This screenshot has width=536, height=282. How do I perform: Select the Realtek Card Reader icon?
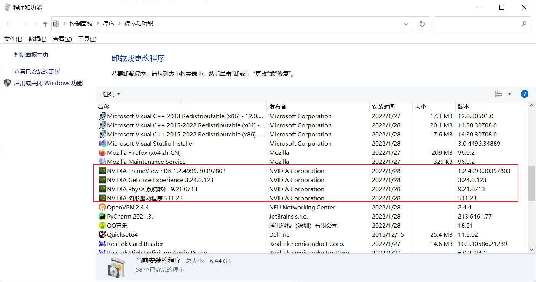(102, 244)
